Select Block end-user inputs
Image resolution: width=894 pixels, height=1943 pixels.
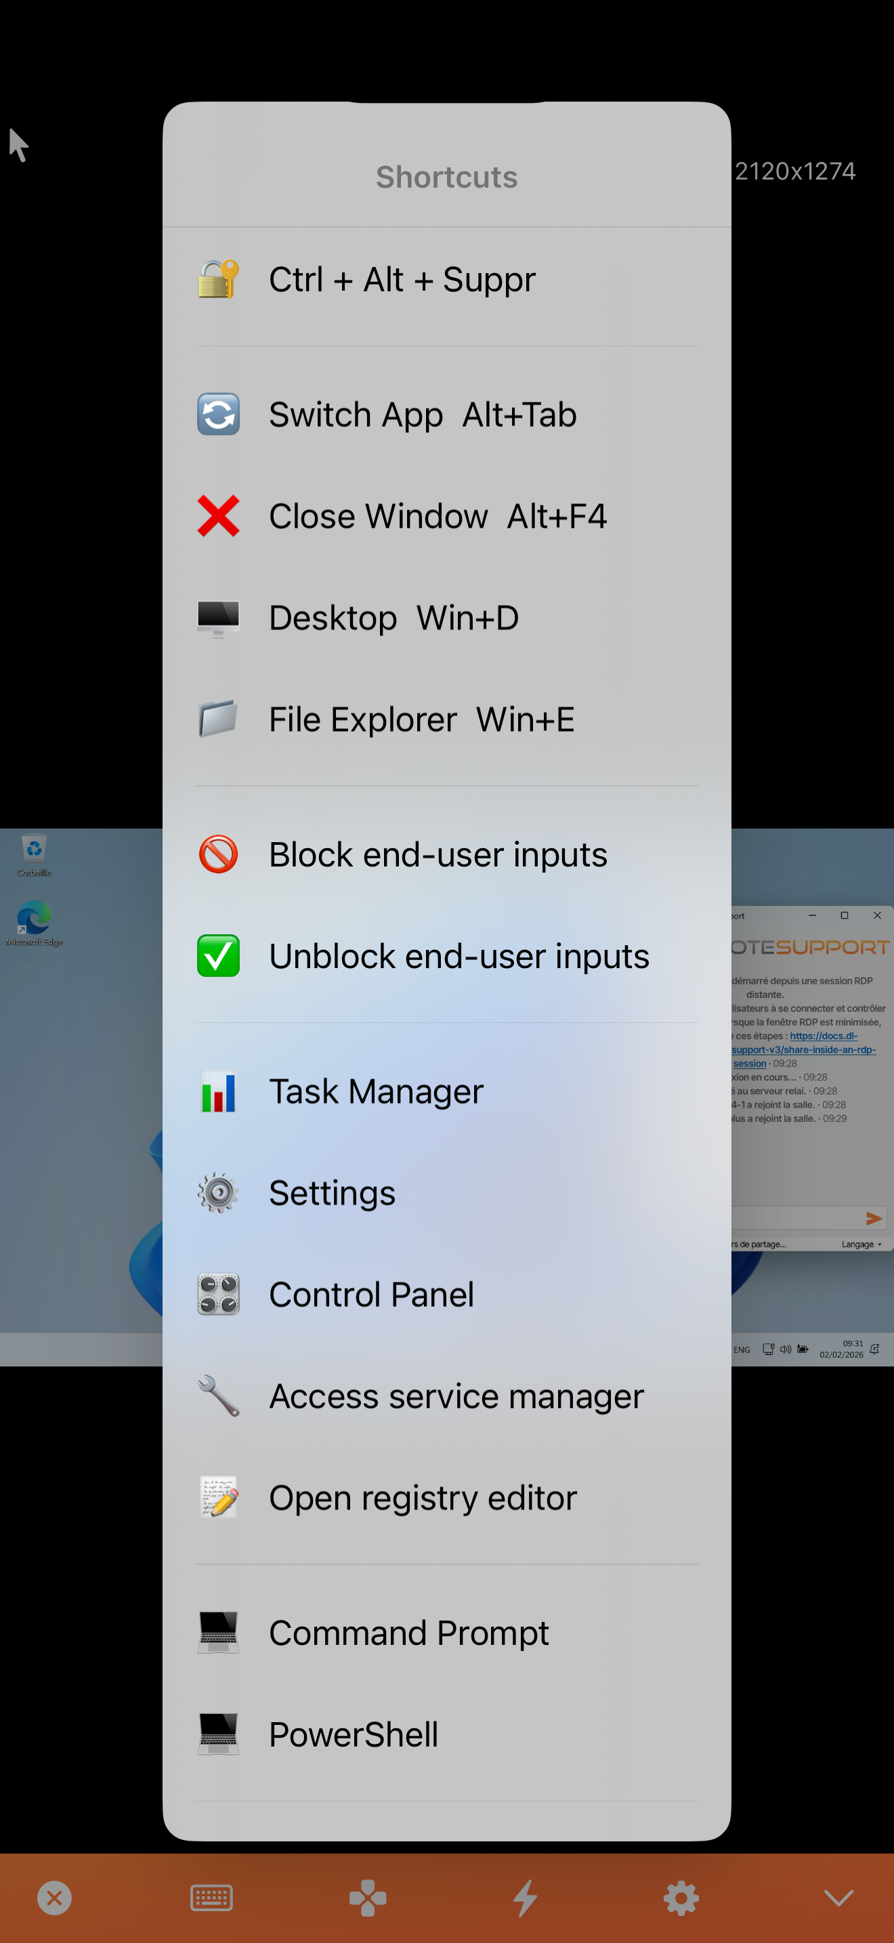click(x=446, y=854)
